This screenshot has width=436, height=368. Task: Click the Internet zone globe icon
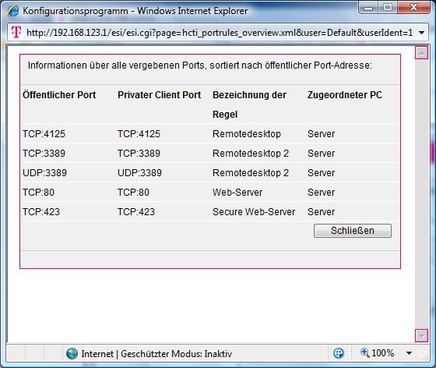[x=72, y=353]
